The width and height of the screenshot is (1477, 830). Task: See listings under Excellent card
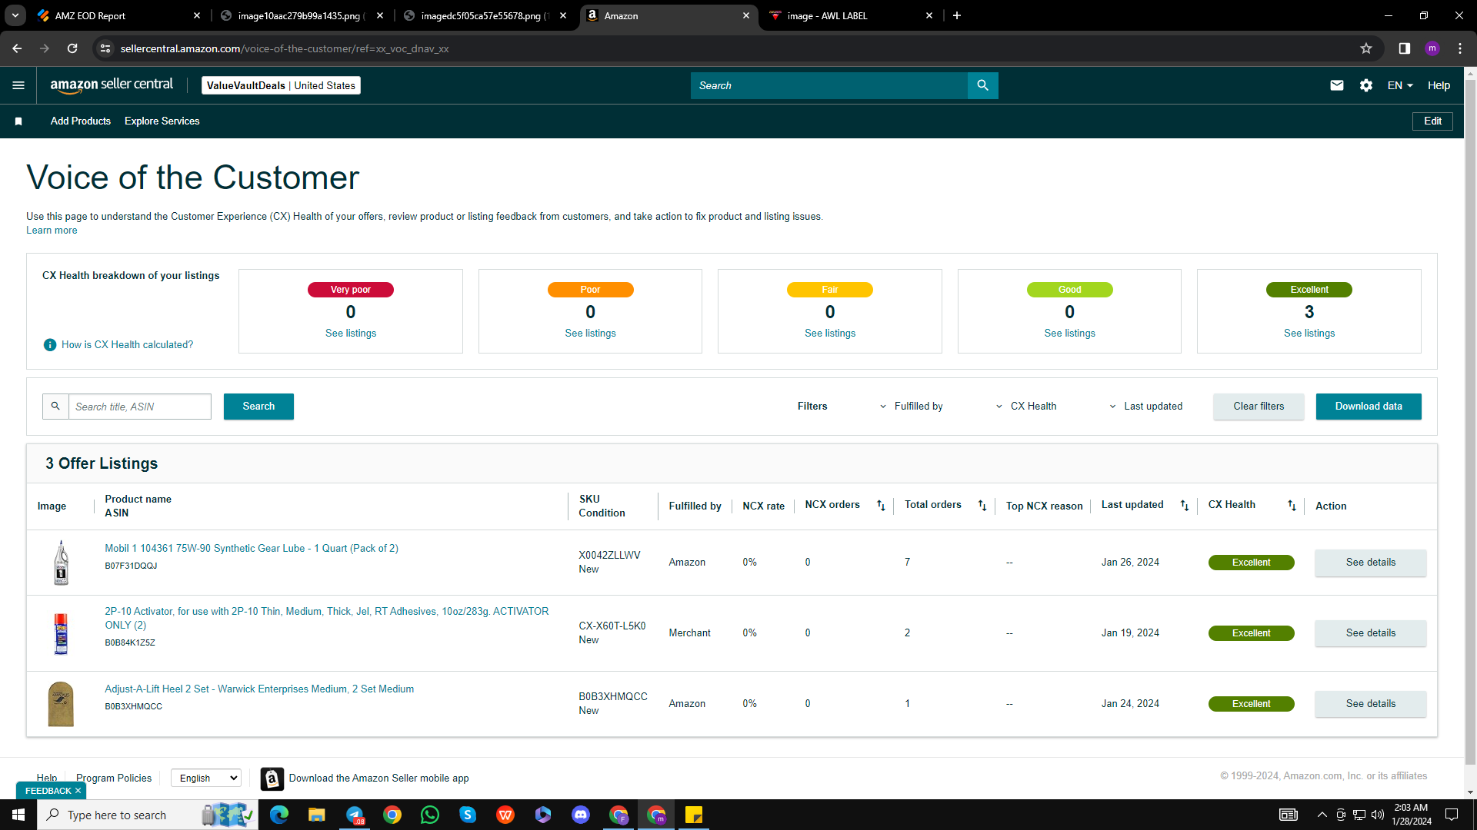point(1309,334)
